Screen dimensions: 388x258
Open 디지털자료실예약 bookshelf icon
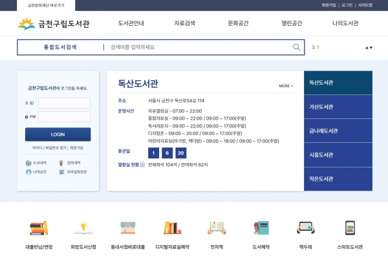172,228
